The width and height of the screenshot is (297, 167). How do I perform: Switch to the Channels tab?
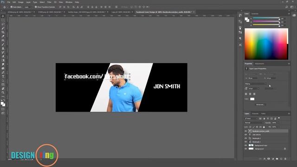pos(255,114)
